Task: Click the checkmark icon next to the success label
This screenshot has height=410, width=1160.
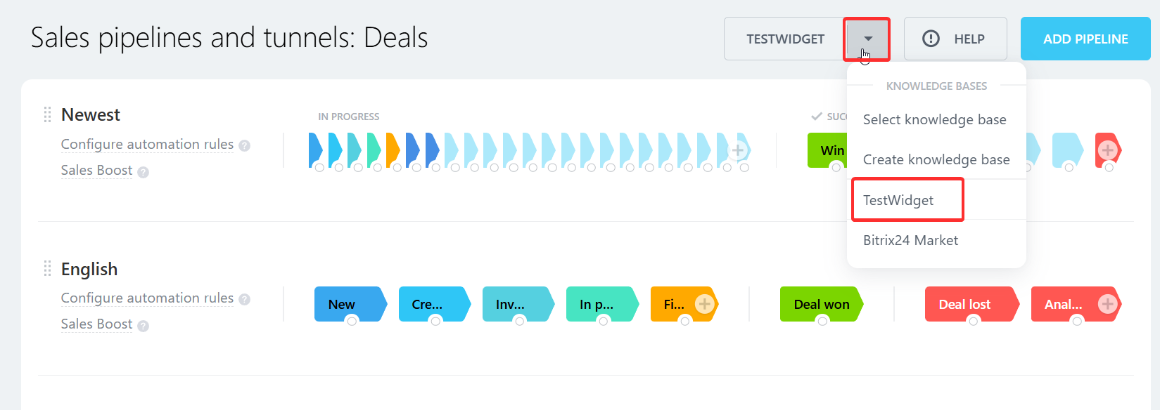Action: [x=817, y=116]
